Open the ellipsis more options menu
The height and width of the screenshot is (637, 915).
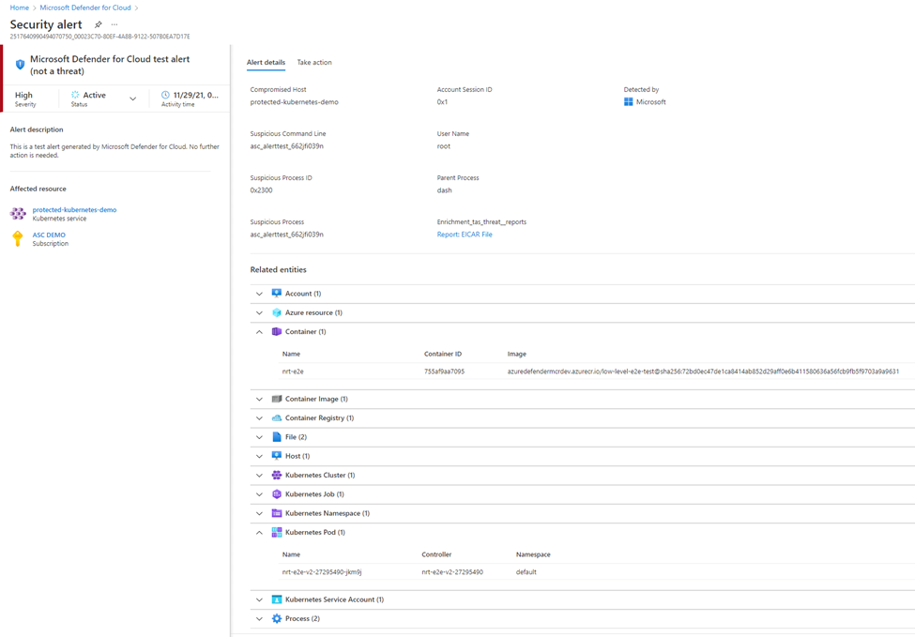(114, 24)
